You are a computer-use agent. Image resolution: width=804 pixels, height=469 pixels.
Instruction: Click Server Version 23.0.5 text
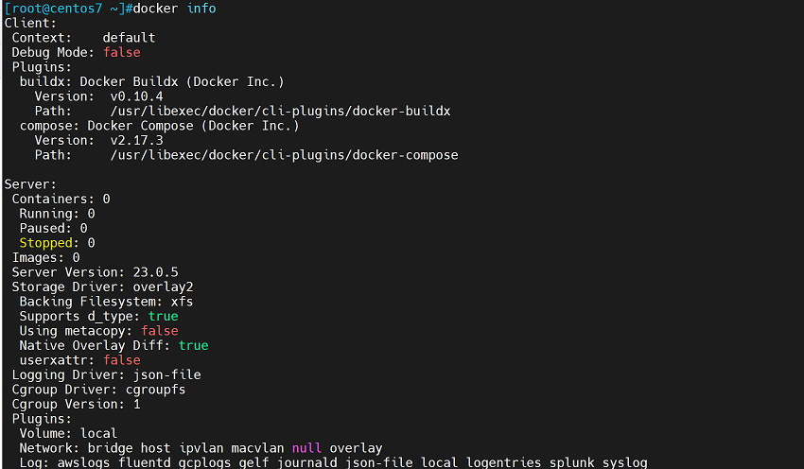(95, 272)
